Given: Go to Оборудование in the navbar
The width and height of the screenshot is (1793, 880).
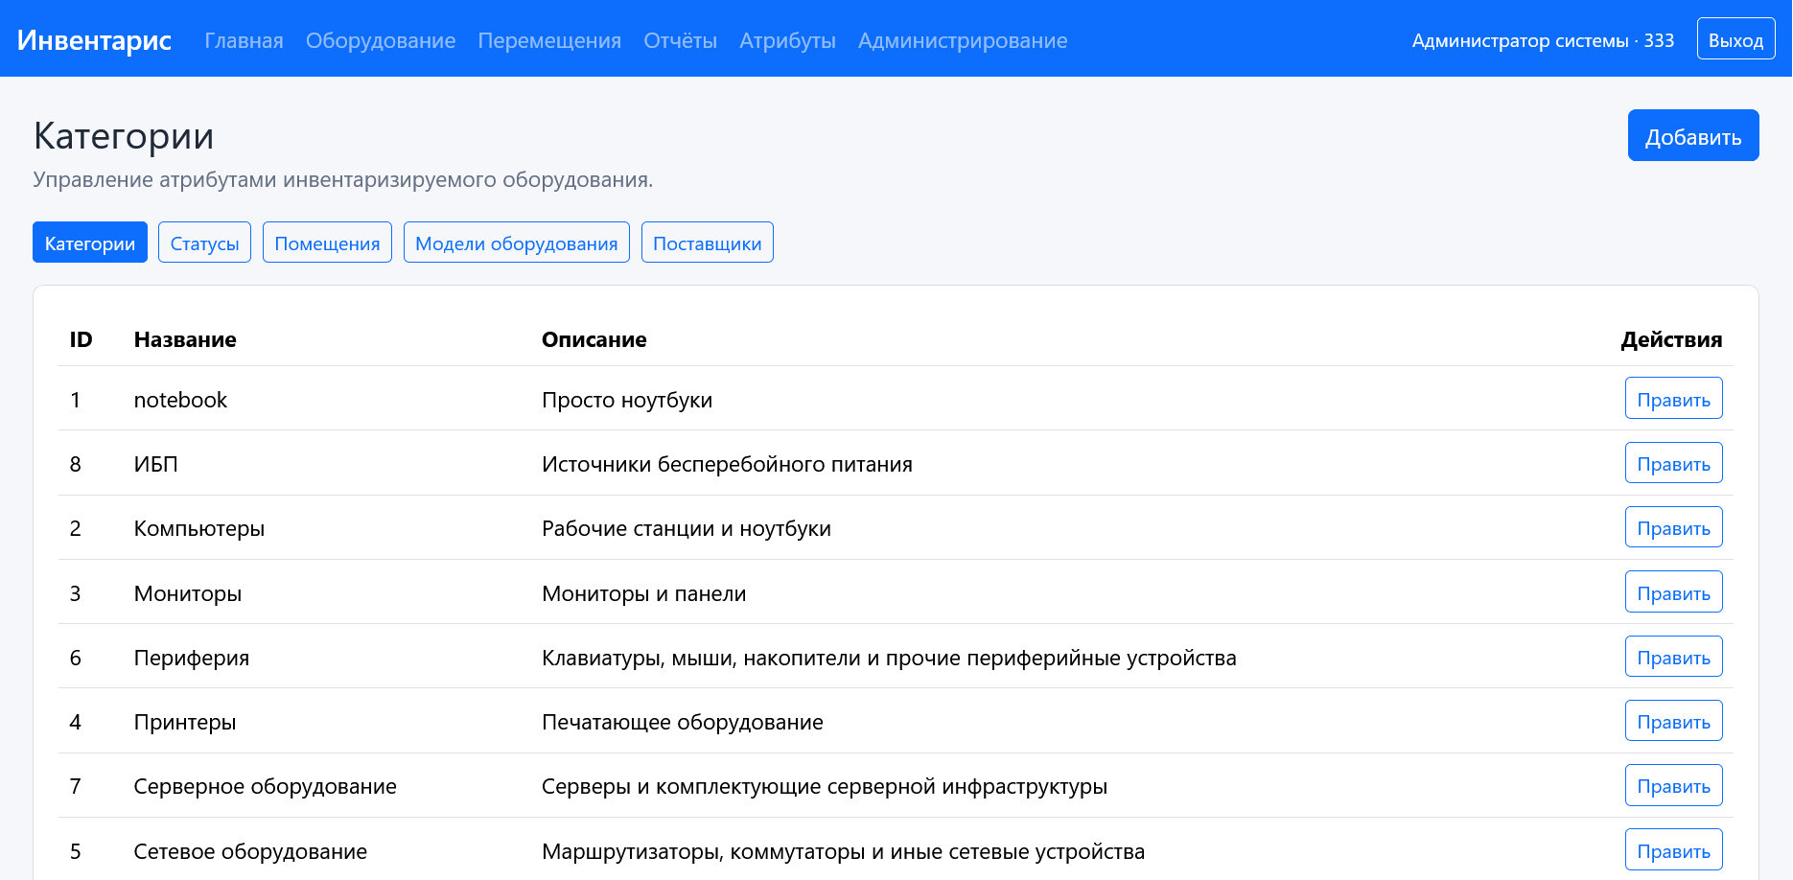Looking at the screenshot, I should (x=381, y=40).
